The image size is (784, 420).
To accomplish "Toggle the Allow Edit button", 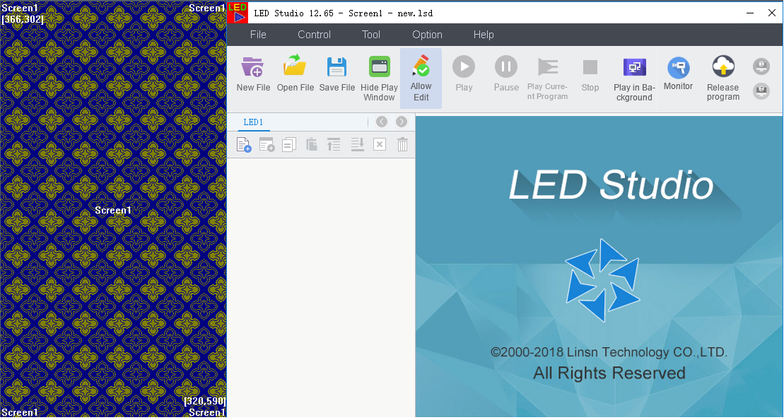I will pos(421,78).
